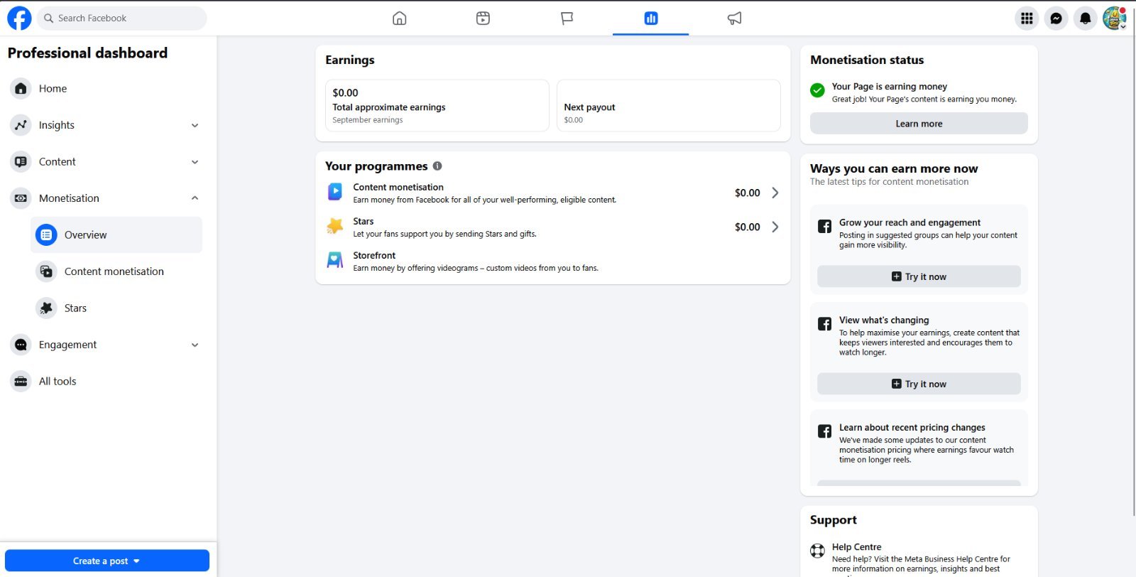
Task: Click Learn more under Monetisation status
Action: pos(919,124)
